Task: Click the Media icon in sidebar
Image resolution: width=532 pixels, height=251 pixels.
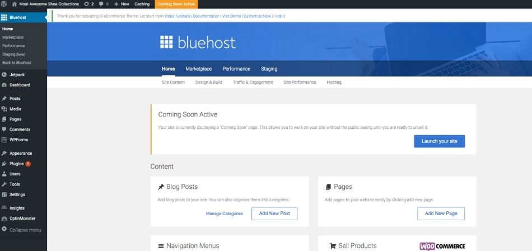Action: (4, 109)
